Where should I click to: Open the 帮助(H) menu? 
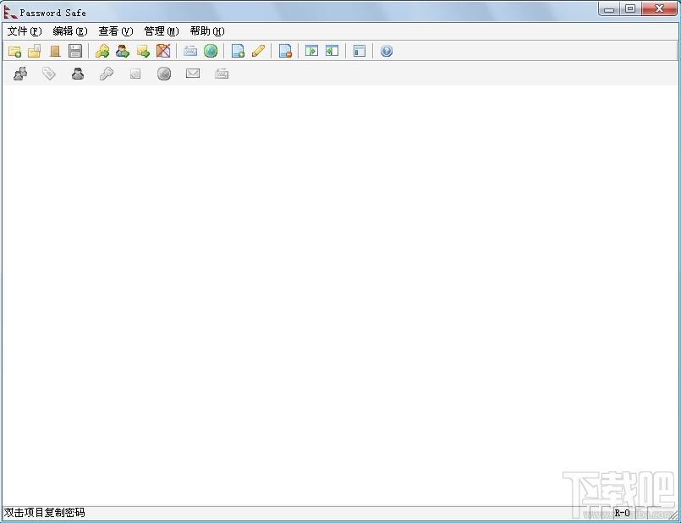[x=207, y=31]
